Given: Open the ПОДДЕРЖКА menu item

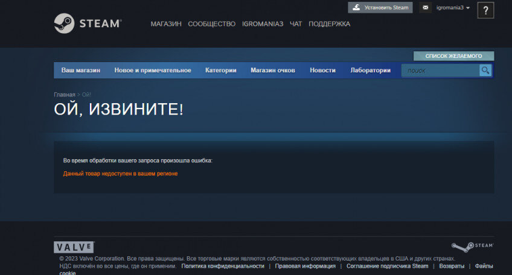Looking at the screenshot, I should point(329,24).
